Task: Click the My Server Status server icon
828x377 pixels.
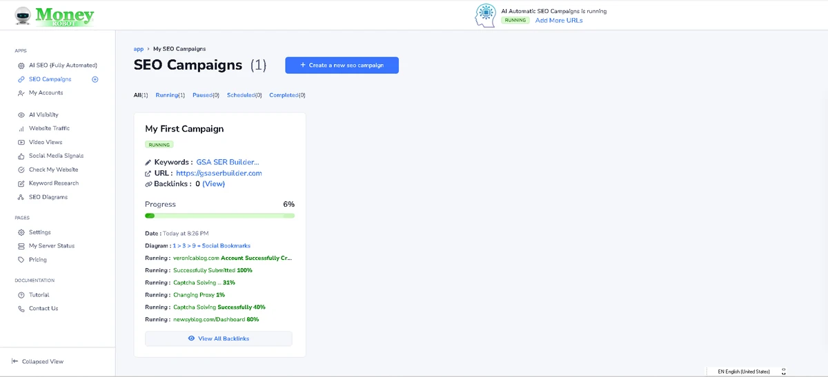Action: click(21, 246)
